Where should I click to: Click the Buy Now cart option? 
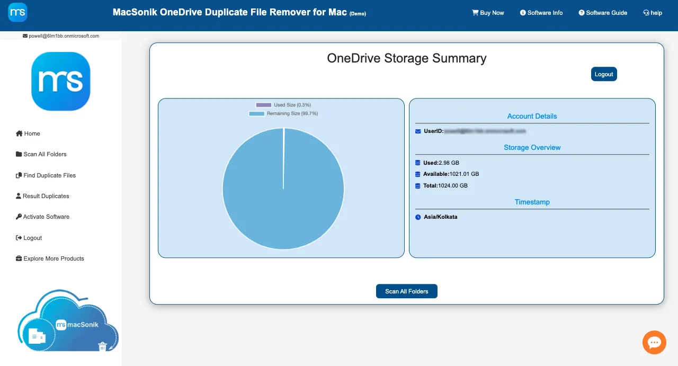click(488, 13)
